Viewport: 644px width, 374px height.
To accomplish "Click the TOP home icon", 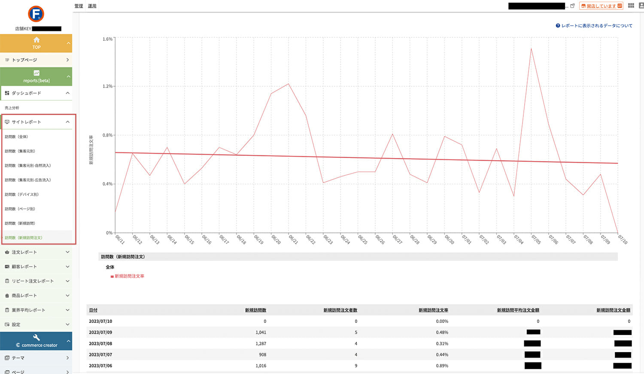I will pos(36,40).
